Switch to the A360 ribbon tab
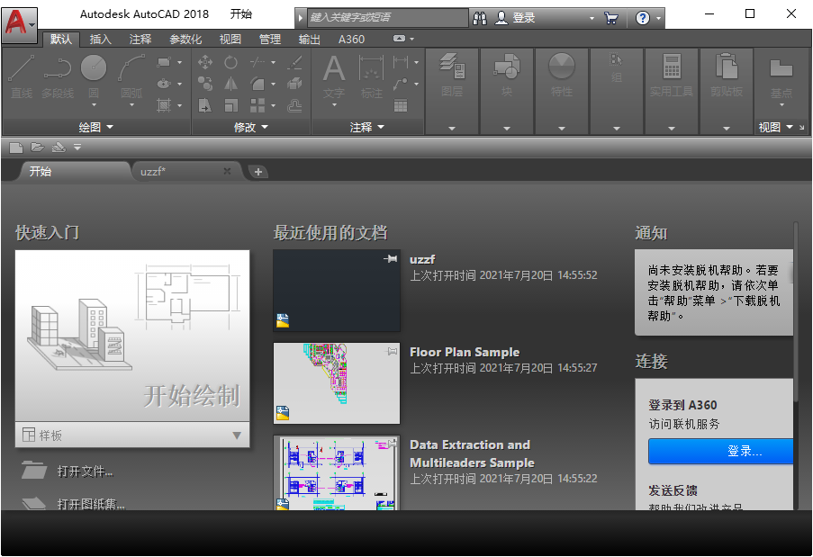Screen dimensions: 813x557 pos(351,40)
